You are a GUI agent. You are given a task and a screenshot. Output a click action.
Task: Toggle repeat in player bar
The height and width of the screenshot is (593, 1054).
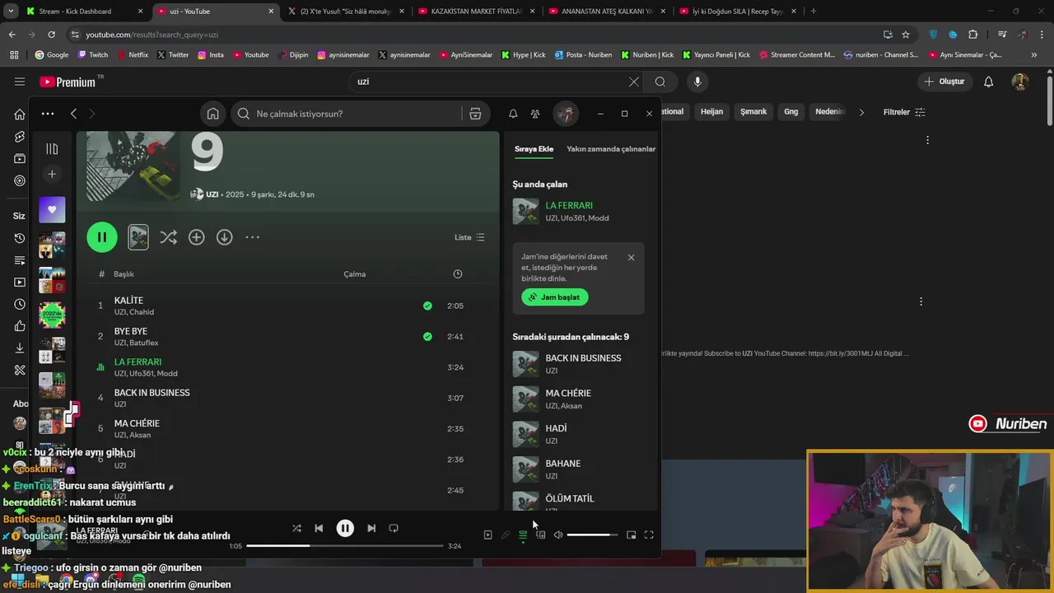(394, 528)
